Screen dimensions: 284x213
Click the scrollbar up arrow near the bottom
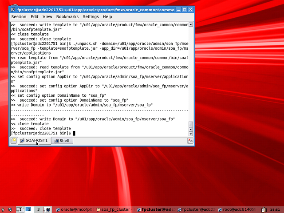pos(191,130)
